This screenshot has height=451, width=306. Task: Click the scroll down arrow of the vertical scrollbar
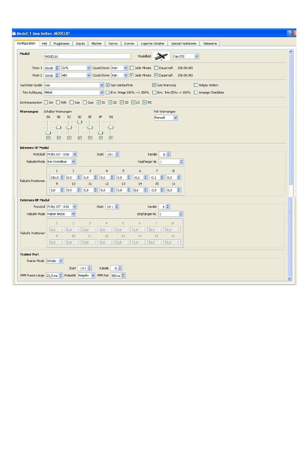pyautogui.click(x=289, y=278)
